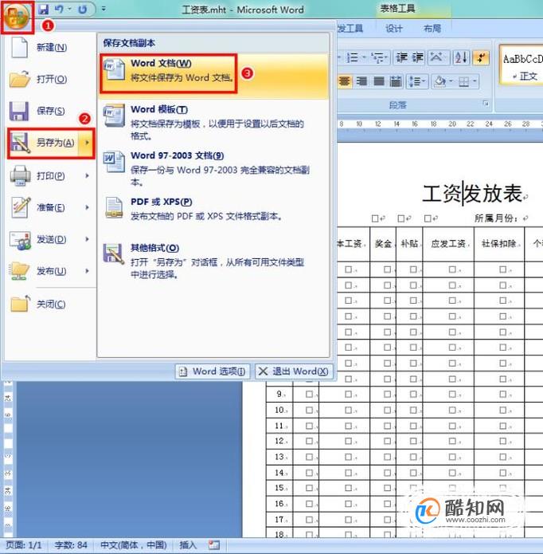Click the Decrease Indent icon
This screenshot has height=554, width=543.
pyautogui.click(x=401, y=57)
